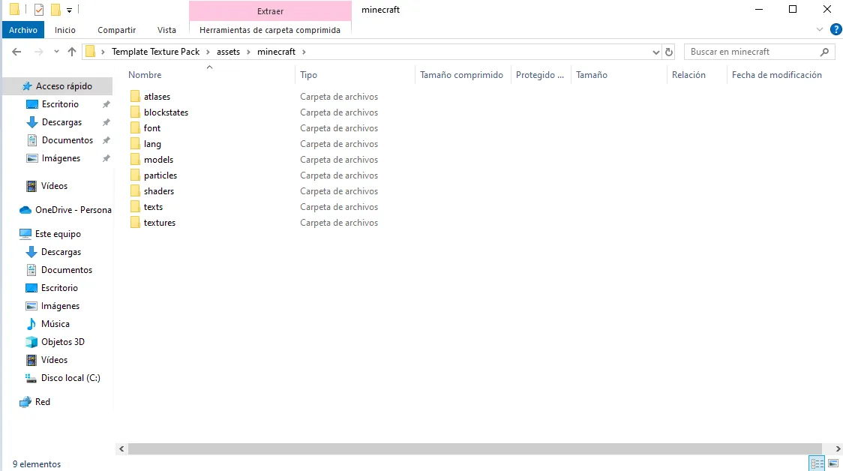Click the textures folder icon
This screenshot has width=843, height=471.
tap(135, 223)
